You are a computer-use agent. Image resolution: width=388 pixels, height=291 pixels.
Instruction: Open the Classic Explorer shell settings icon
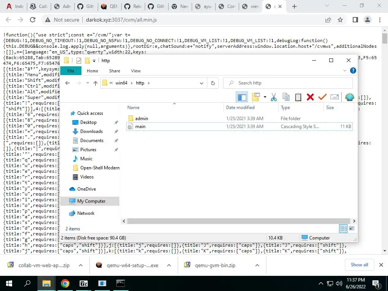[349, 97]
